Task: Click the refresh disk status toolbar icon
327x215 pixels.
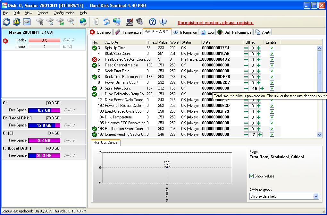Action: pos(6,22)
